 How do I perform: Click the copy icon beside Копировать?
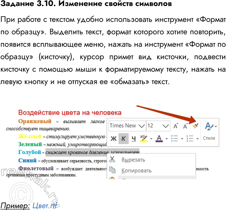113,170
